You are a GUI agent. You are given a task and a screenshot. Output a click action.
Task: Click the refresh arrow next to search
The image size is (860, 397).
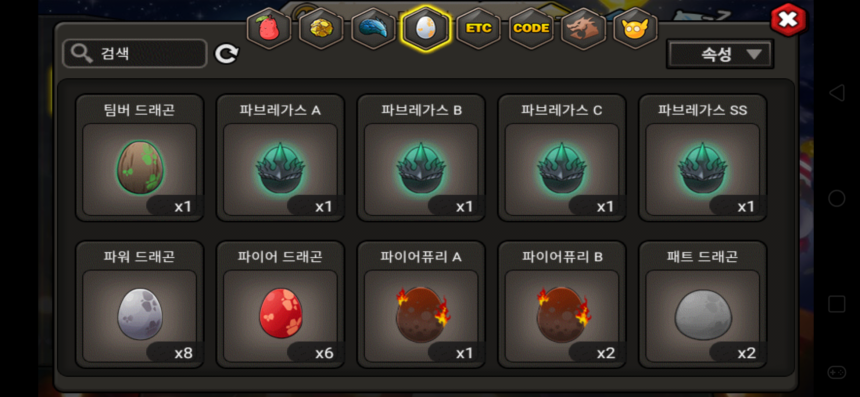point(227,54)
